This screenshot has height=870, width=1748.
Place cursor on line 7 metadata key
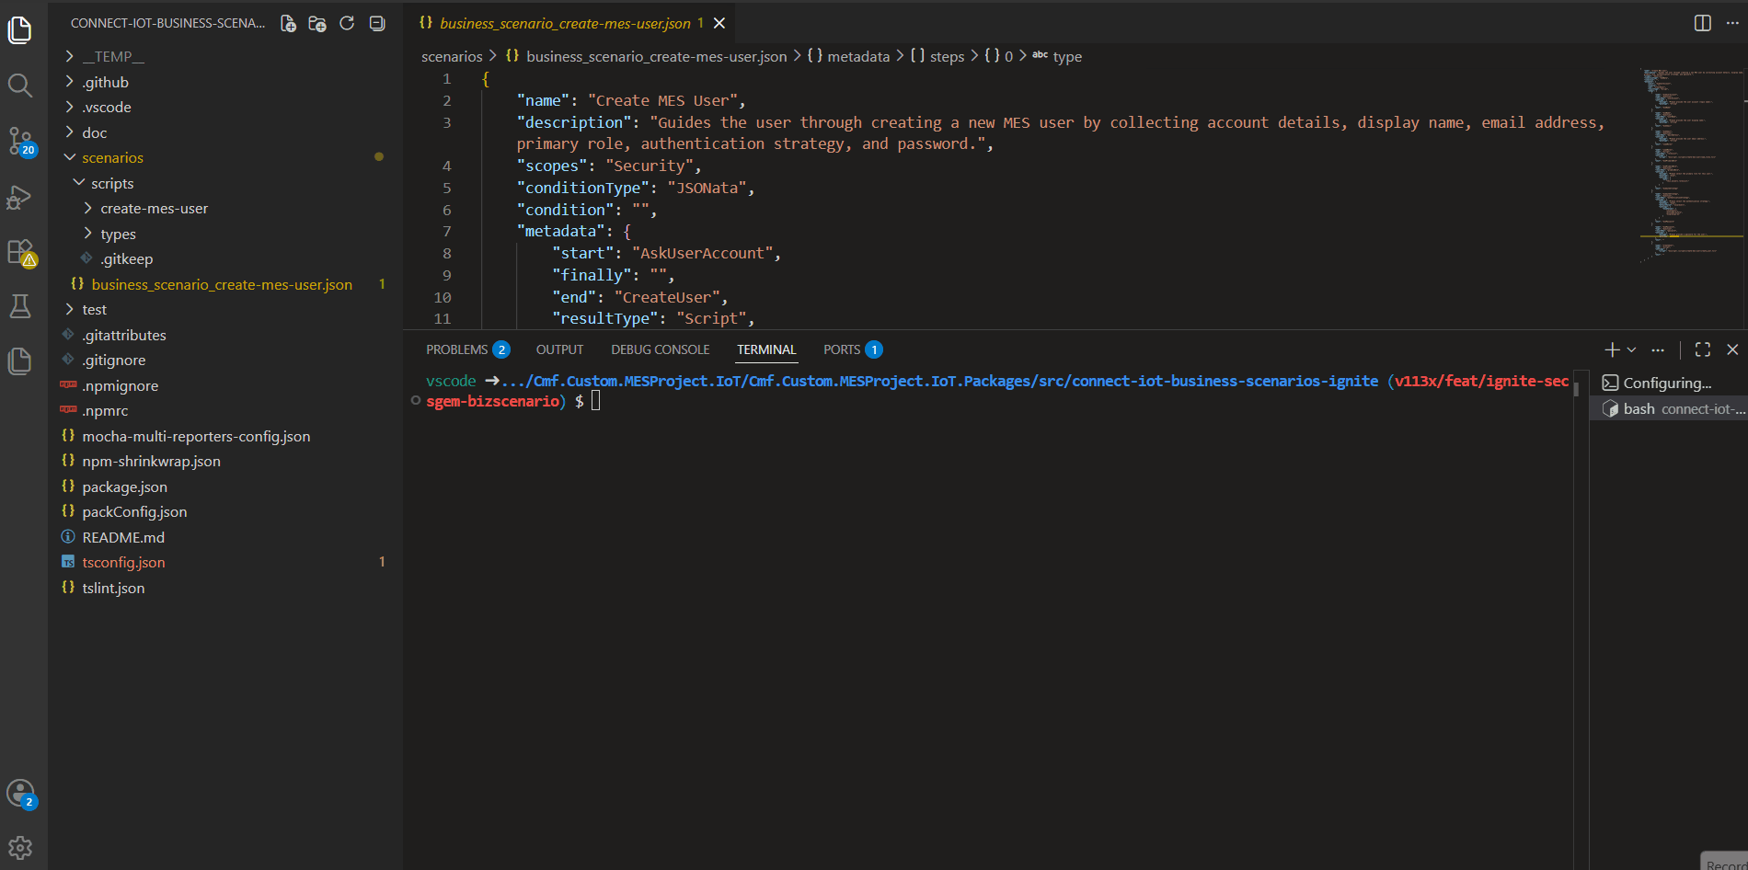[x=561, y=232]
